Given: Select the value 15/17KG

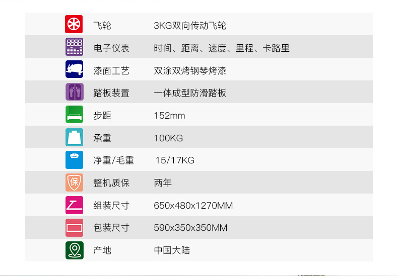Looking at the screenshot, I should [175, 160].
